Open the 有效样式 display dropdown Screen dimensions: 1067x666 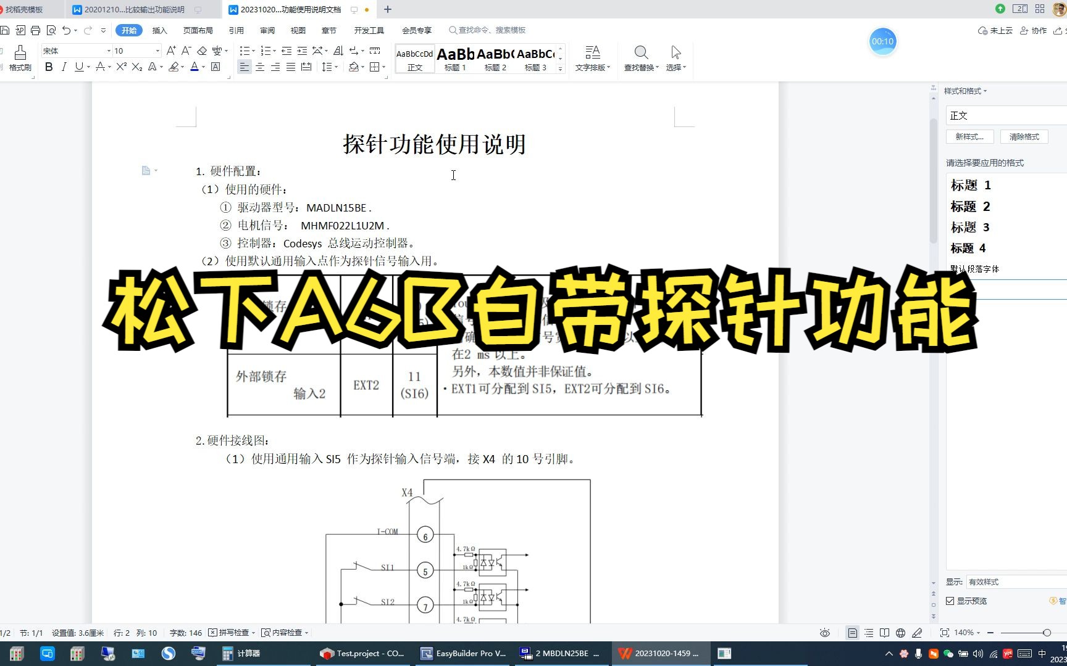click(1016, 582)
